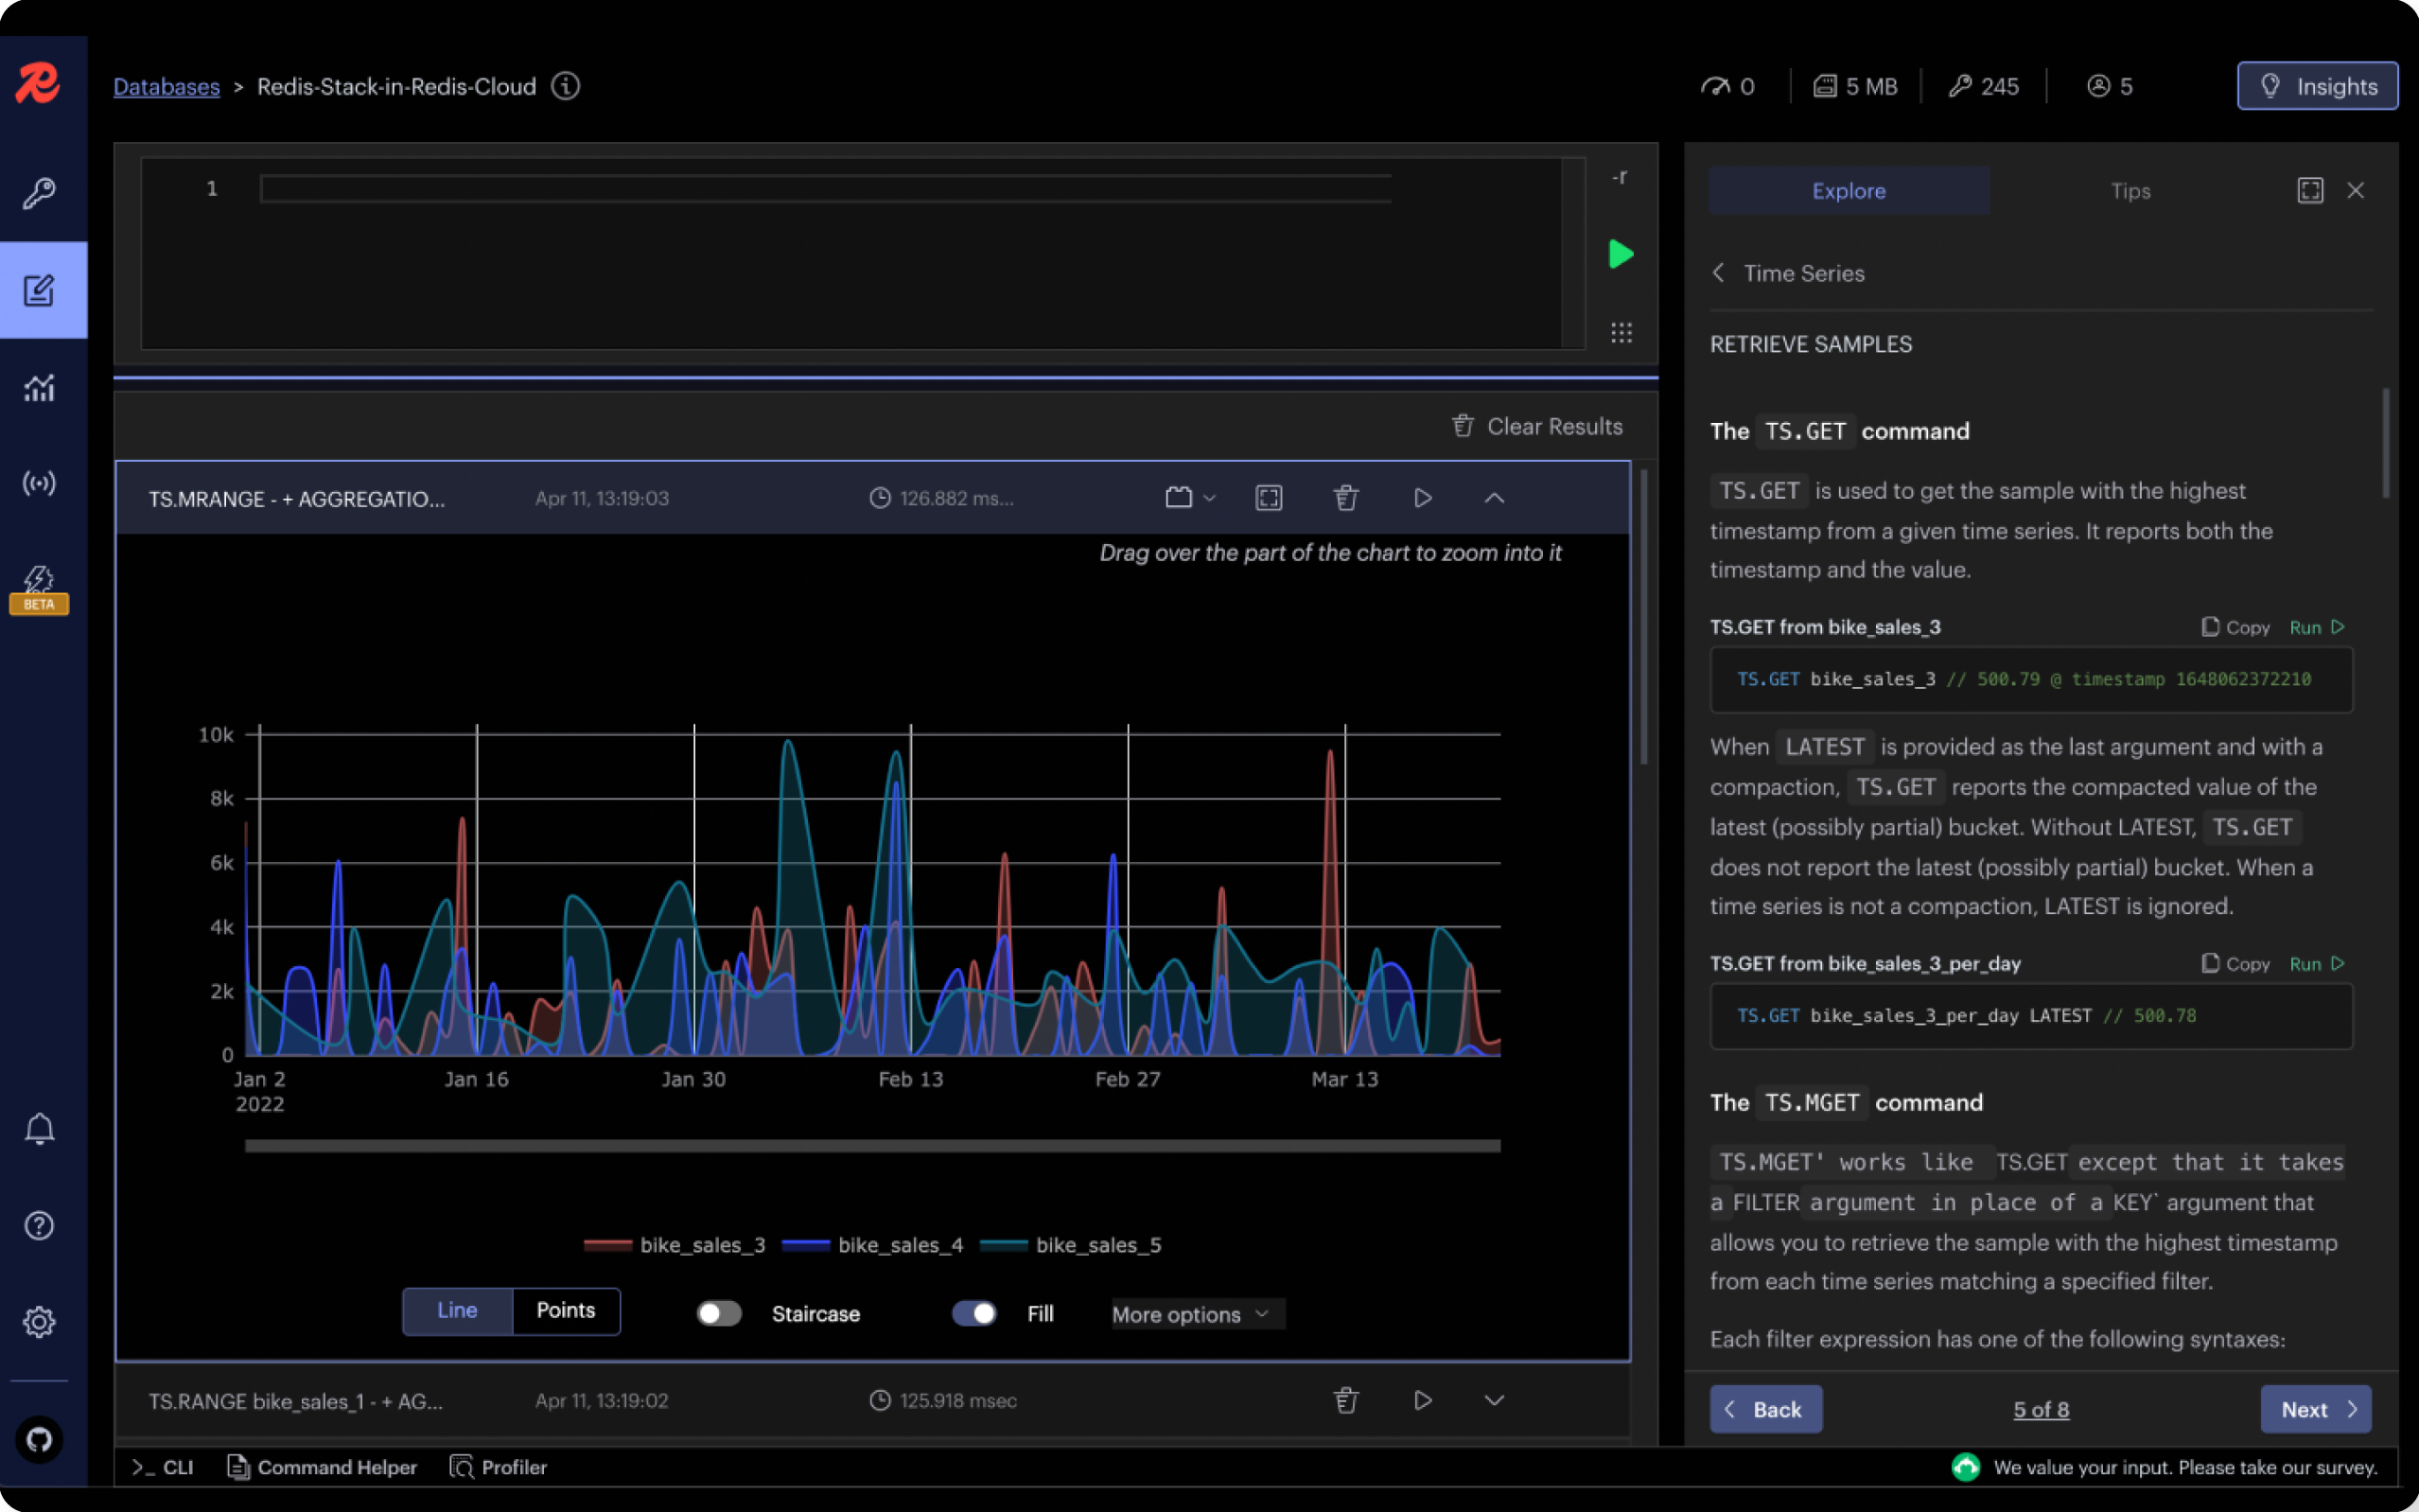The height and width of the screenshot is (1512, 2419).
Task: Switch to the Explore tab
Action: pyautogui.click(x=1849, y=190)
